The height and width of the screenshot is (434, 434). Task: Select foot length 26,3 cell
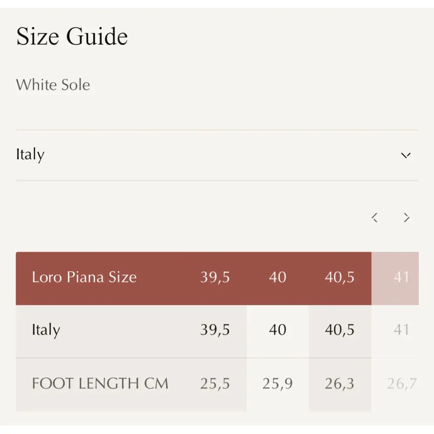point(340,384)
